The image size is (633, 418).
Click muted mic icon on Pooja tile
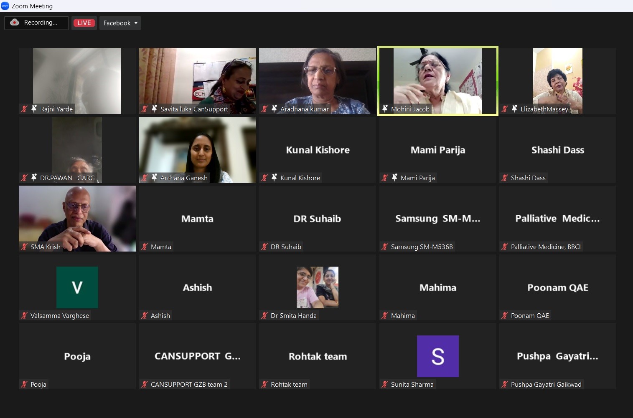click(24, 384)
